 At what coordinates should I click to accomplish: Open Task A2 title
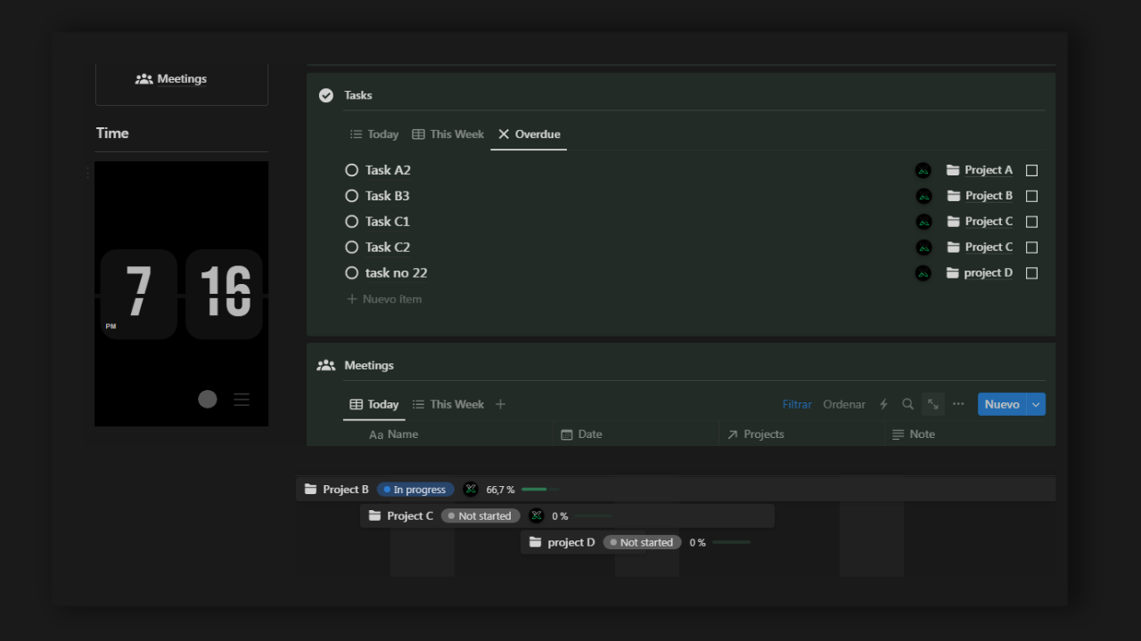pos(388,170)
